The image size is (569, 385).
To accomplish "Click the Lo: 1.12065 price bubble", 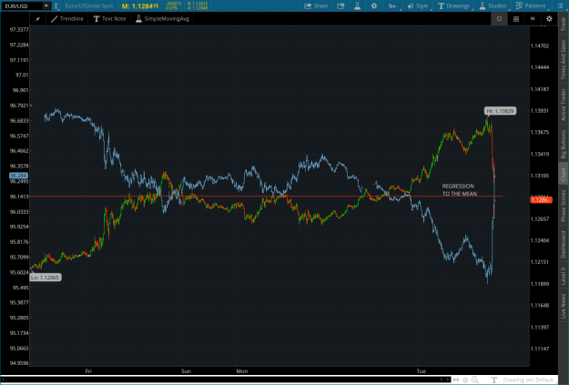I will (x=45, y=278).
